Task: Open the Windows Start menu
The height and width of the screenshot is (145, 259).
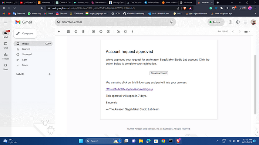Action: (81, 141)
